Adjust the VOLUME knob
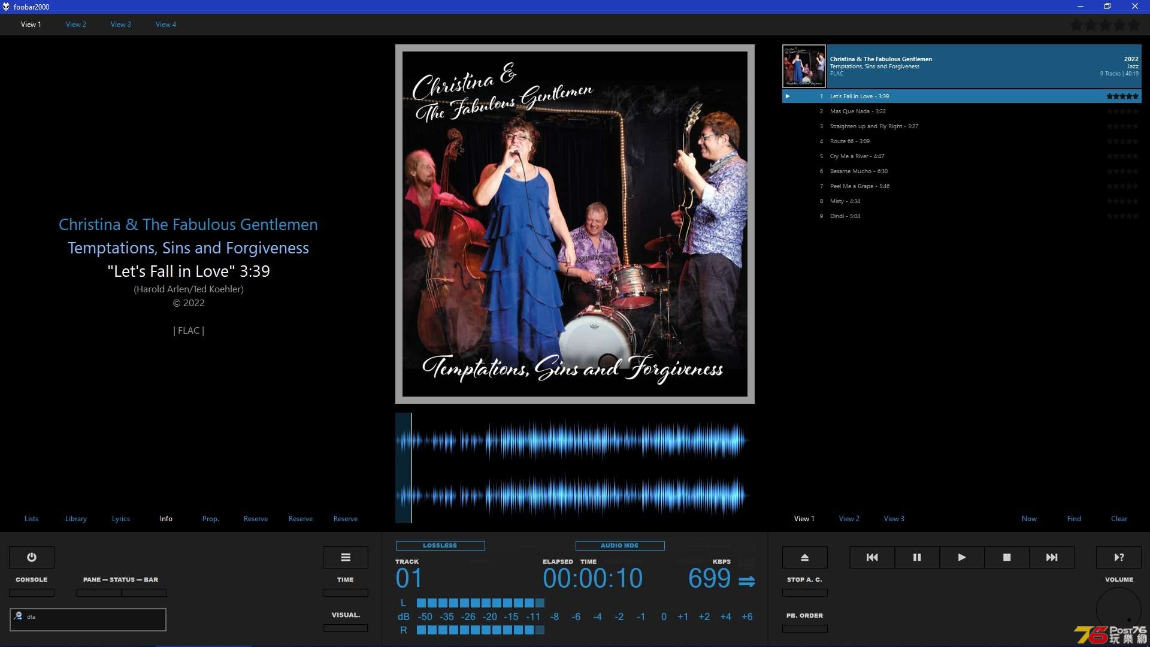Viewport: 1150px width, 647px height. pyautogui.click(x=1118, y=610)
